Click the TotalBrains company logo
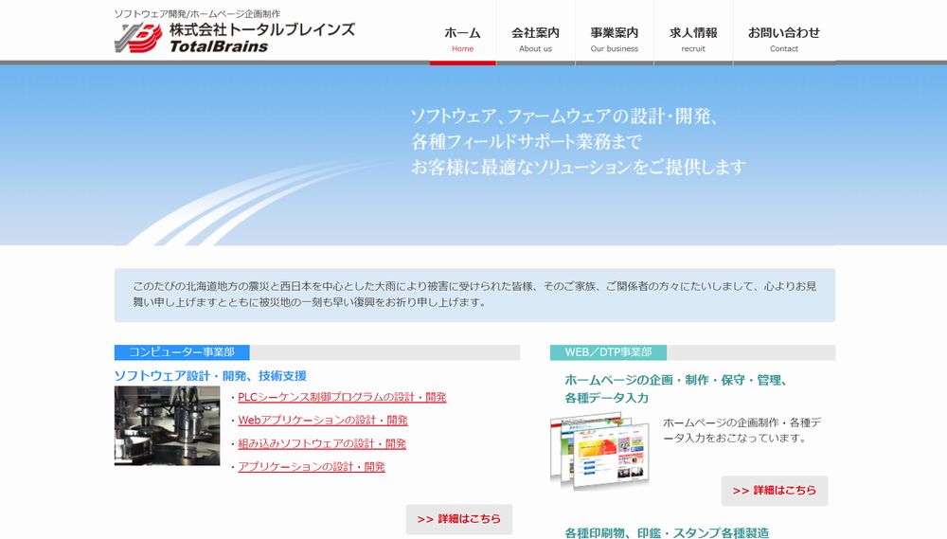 tap(234, 37)
